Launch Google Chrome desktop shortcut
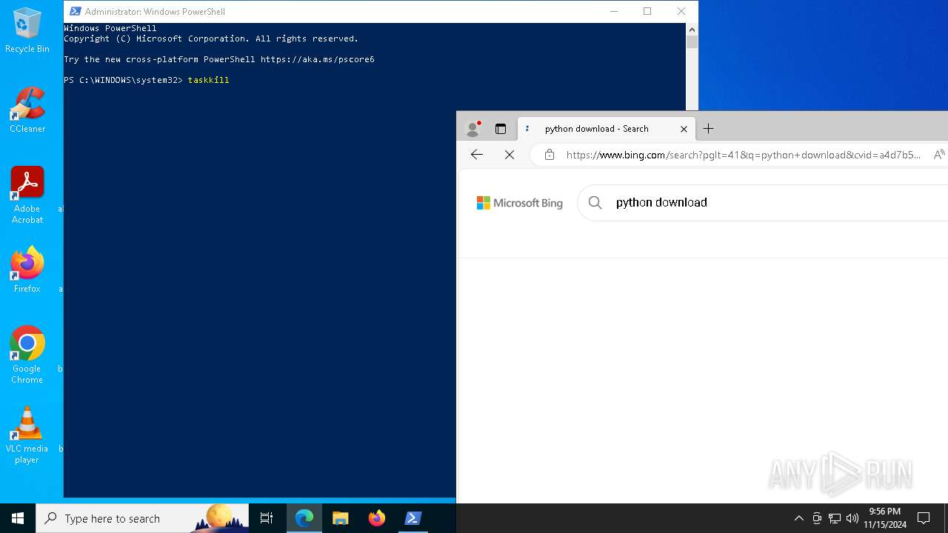The height and width of the screenshot is (533, 948). [x=27, y=355]
